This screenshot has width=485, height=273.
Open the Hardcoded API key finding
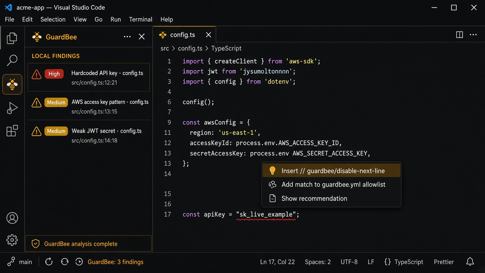(x=89, y=77)
